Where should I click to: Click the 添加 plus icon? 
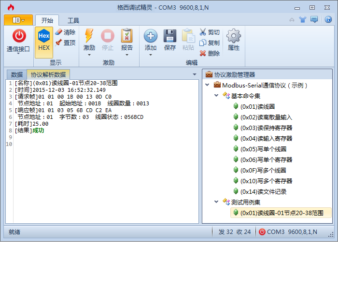point(151,36)
